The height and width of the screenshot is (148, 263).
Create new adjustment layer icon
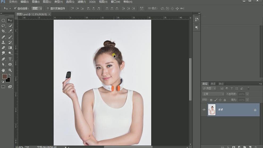[x=239, y=147]
